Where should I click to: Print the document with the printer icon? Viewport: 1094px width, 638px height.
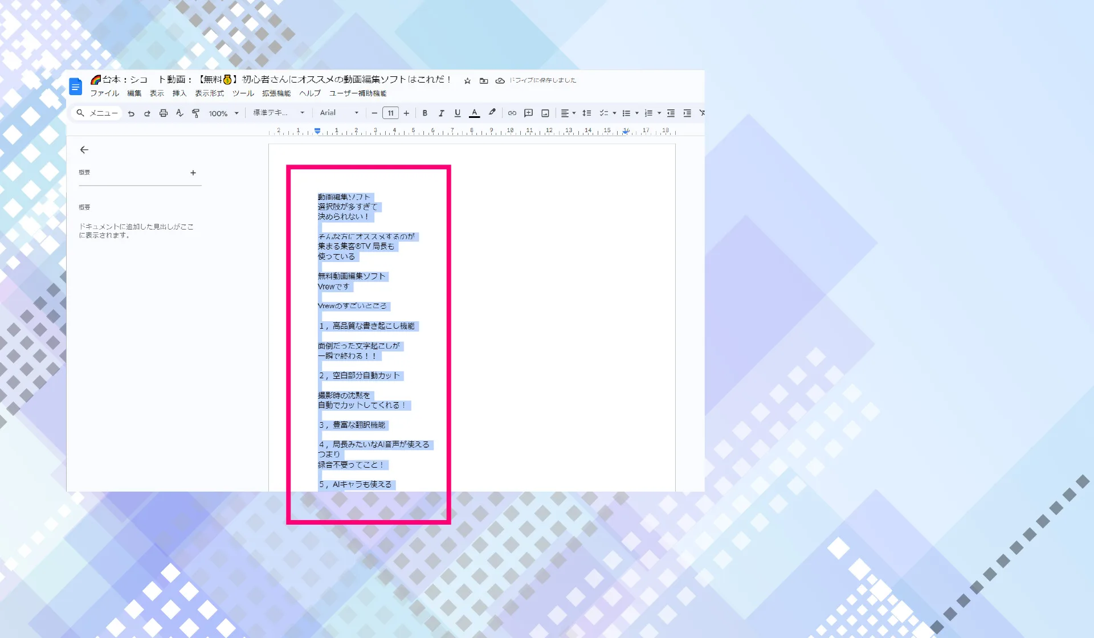pos(164,113)
